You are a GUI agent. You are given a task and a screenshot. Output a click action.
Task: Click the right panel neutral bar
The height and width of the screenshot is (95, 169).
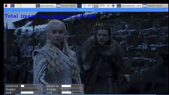point(72,86)
